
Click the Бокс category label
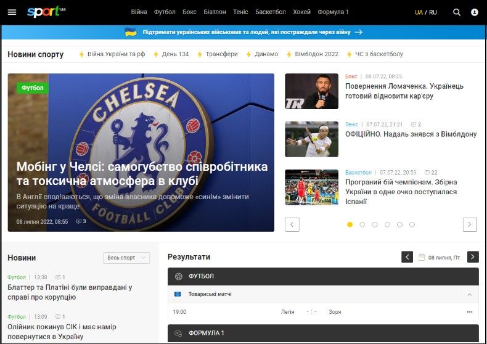point(351,76)
